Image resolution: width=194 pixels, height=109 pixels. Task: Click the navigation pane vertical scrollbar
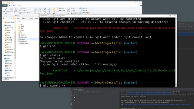click(x=15, y=45)
